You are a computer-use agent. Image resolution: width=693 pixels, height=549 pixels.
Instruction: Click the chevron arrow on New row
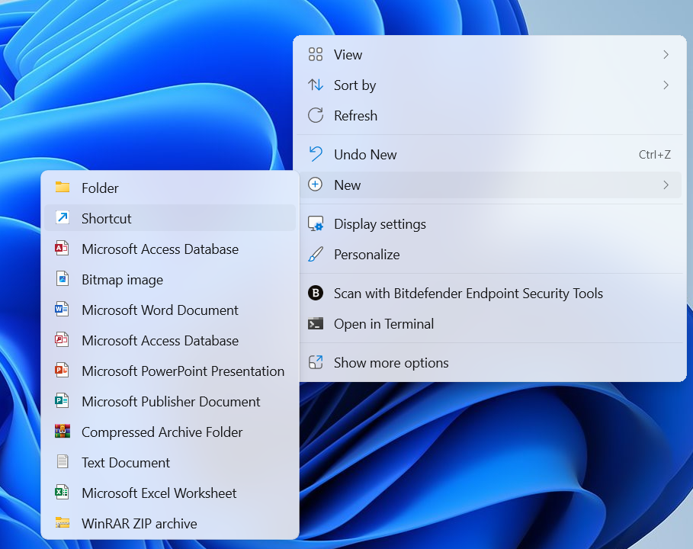(x=666, y=185)
